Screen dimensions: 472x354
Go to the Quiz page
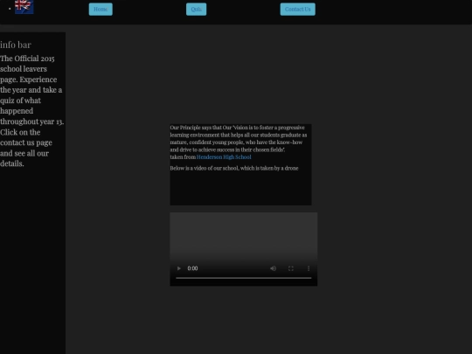(x=197, y=10)
